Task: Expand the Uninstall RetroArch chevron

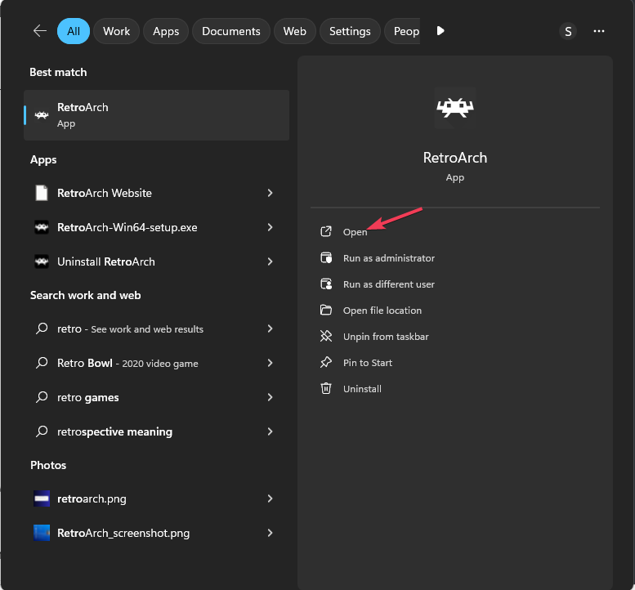Action: 271,261
